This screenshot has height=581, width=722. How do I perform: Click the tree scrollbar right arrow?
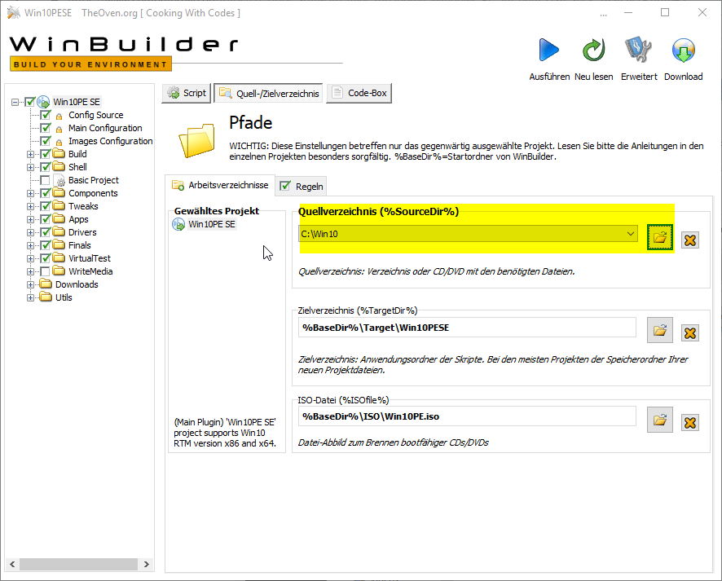(x=147, y=564)
